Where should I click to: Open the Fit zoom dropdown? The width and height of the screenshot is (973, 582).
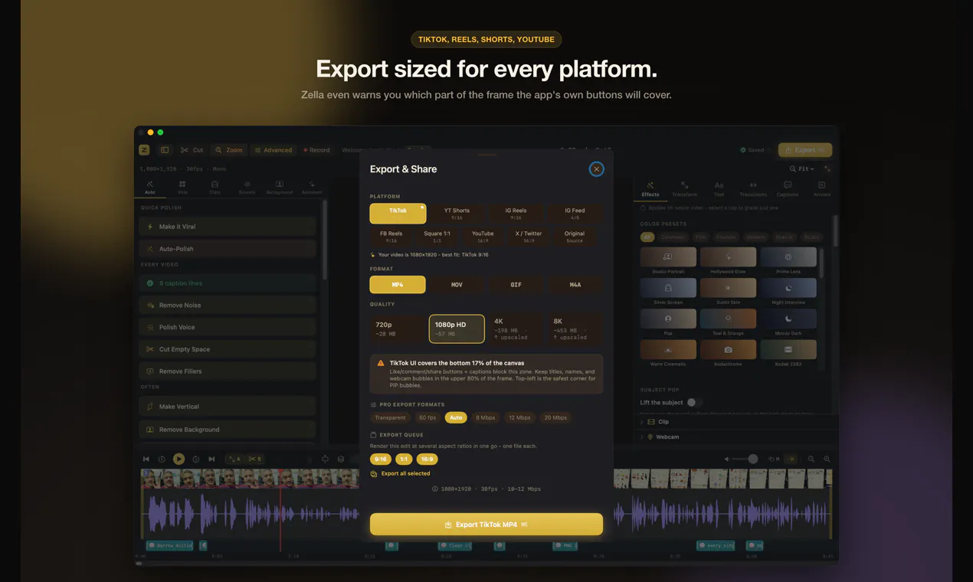[802, 168]
